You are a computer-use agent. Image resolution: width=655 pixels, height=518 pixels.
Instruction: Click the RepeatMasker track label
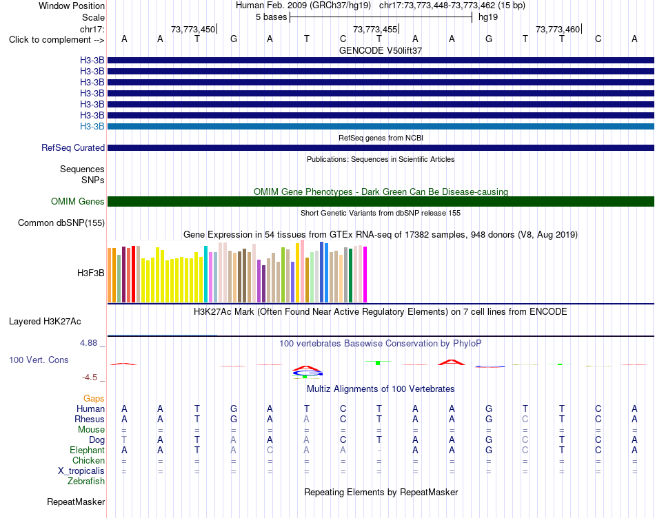tap(76, 501)
